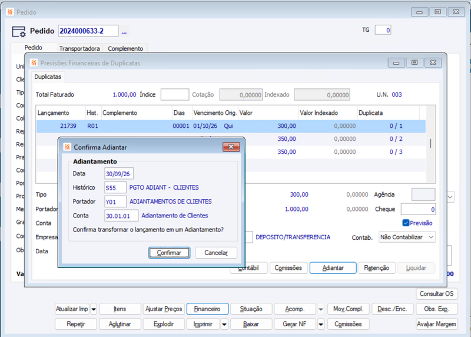Viewport: 471px width, 337px height.
Task: Click the Obs. Exp. button
Action: click(x=437, y=309)
